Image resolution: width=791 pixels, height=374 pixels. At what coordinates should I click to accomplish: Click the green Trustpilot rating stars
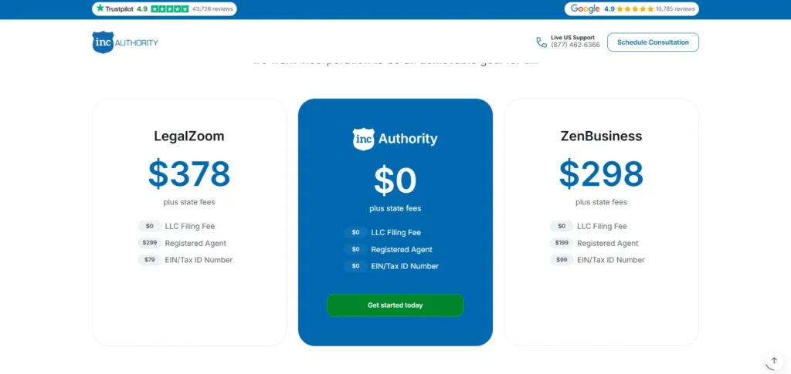(170, 9)
